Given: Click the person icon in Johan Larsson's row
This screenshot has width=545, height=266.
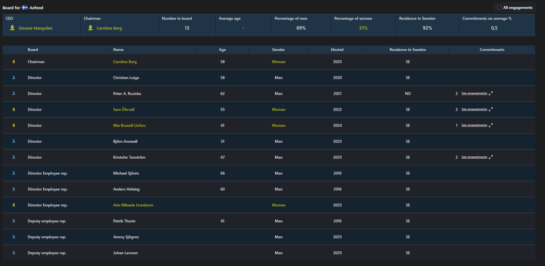Looking at the screenshot, I should 14,253.
